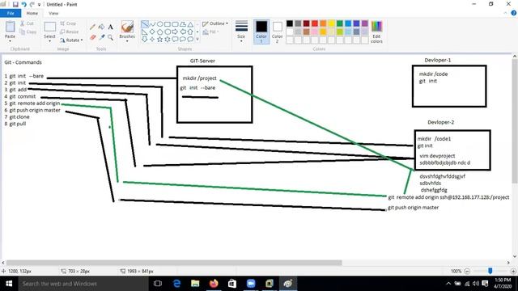Select the Color picker eyedropper tool
The width and height of the screenshot is (518, 291).
102,38
